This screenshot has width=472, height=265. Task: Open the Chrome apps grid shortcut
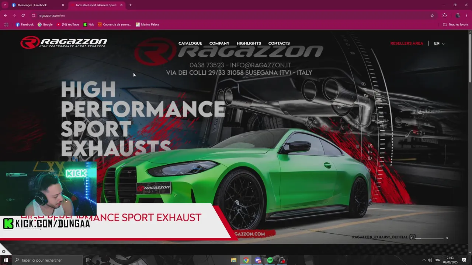point(6,25)
